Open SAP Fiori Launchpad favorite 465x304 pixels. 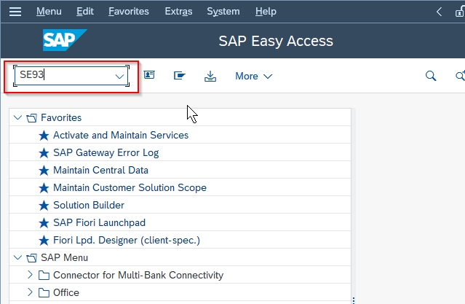point(100,222)
